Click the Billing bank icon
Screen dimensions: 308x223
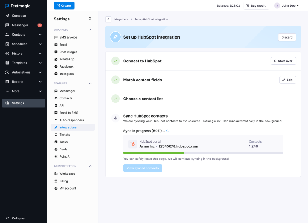pos(56,181)
